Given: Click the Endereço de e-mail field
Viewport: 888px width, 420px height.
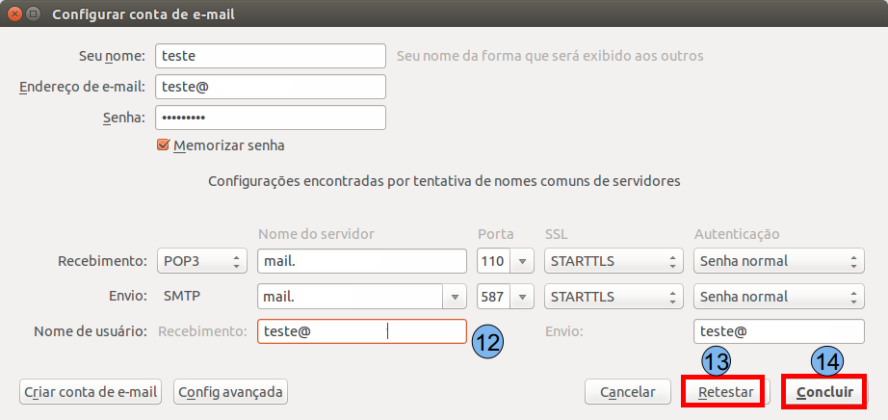Looking at the screenshot, I should tap(270, 87).
